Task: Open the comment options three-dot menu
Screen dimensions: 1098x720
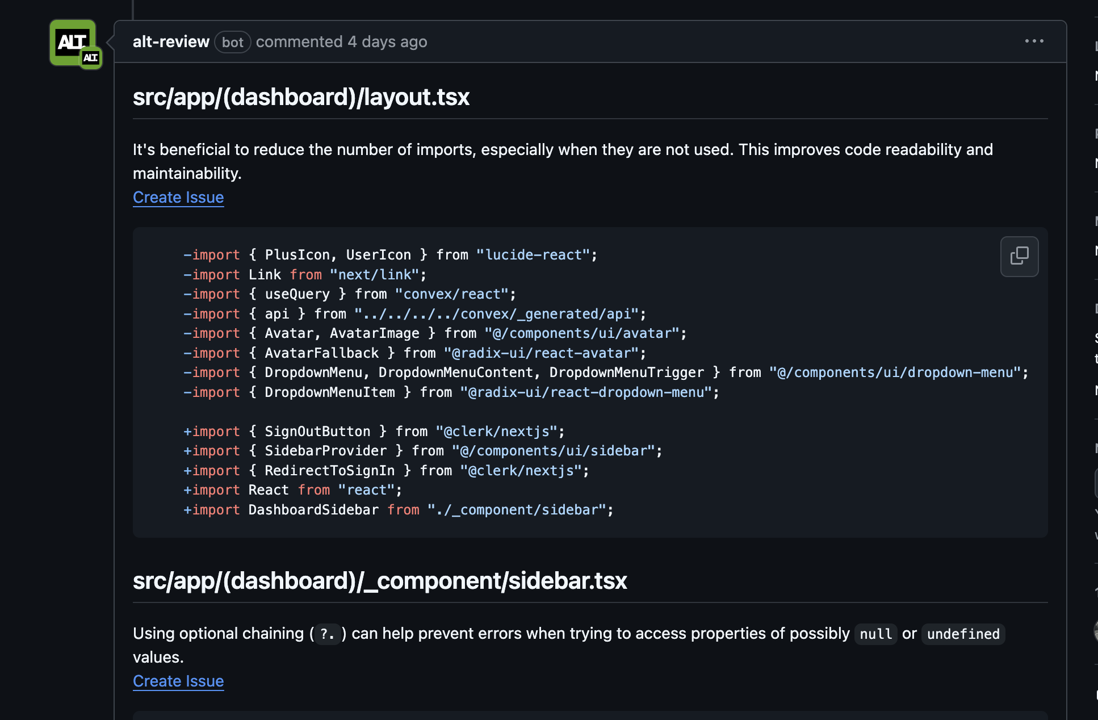Action: coord(1034,41)
